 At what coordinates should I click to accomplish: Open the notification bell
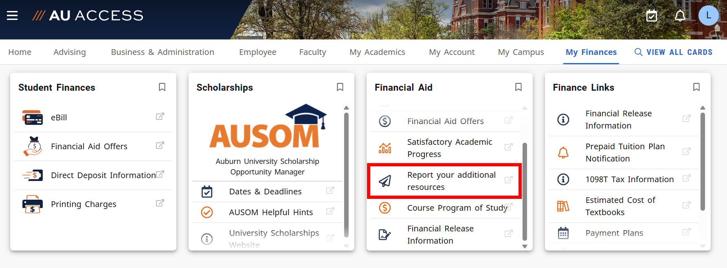679,15
